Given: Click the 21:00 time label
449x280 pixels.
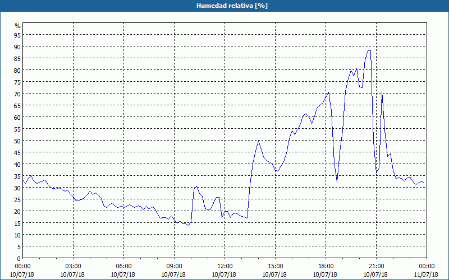Looking at the screenshot, I should [376, 267].
